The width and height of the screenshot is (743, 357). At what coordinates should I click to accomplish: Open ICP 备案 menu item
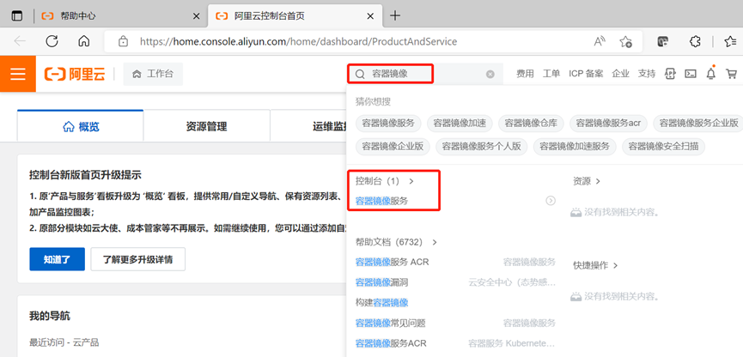586,74
